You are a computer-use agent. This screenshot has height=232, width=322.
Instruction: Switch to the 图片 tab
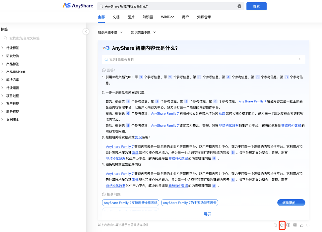tap(131, 17)
